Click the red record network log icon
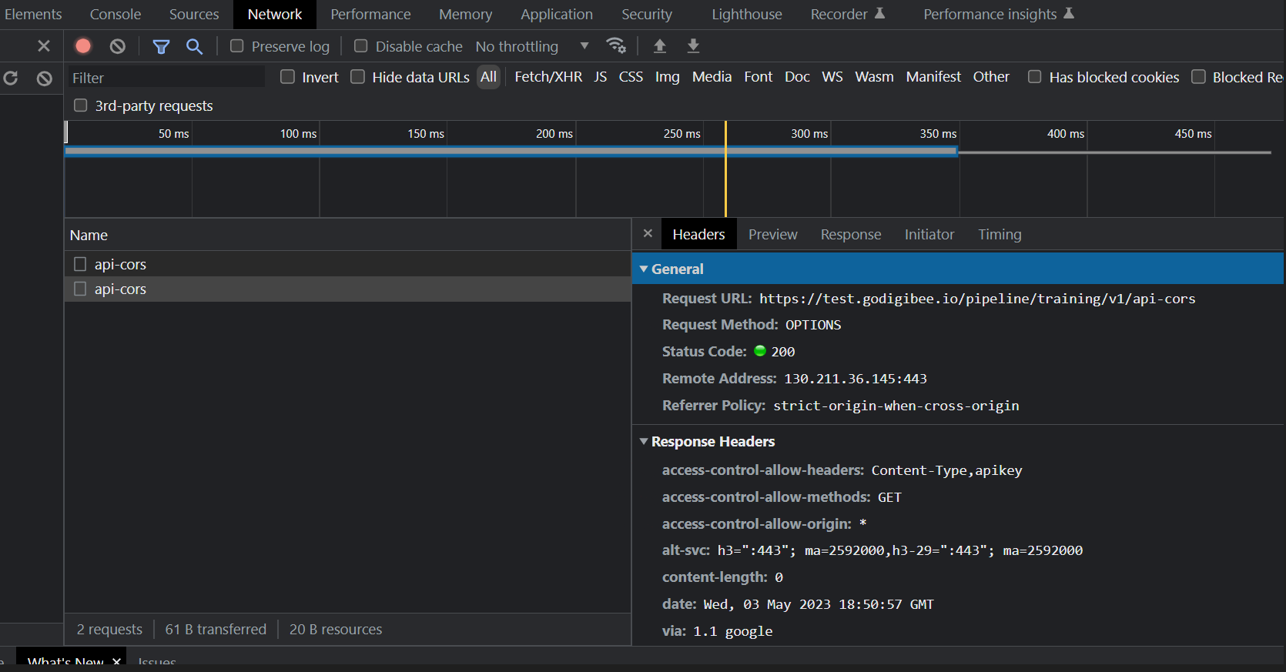 (83, 46)
